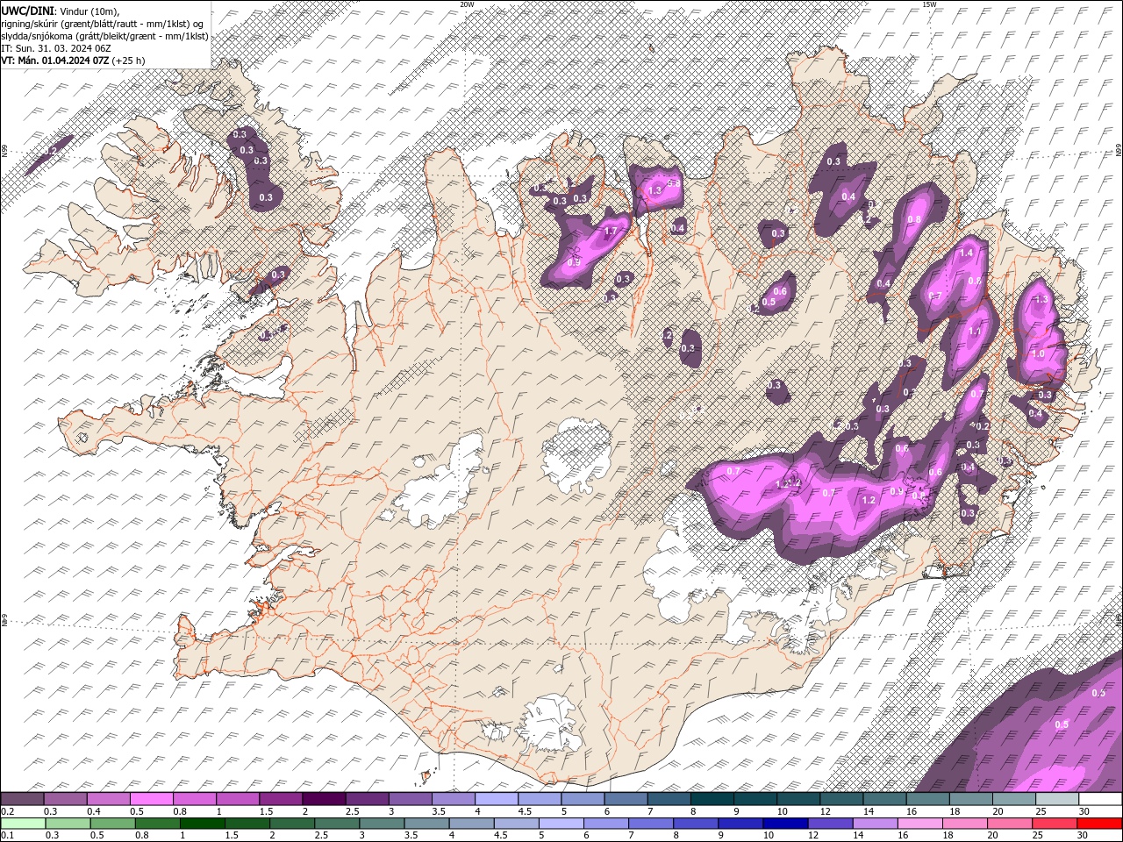Viewport: 1123px width, 842px height.
Task: Select the light purple 14 rain legend swatch
Action: pos(876,824)
